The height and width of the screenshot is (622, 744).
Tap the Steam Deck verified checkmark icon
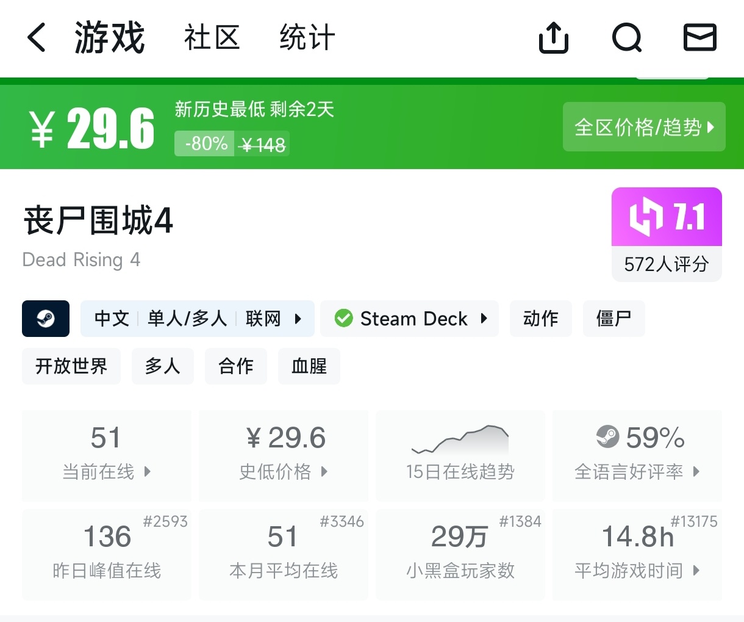(344, 319)
